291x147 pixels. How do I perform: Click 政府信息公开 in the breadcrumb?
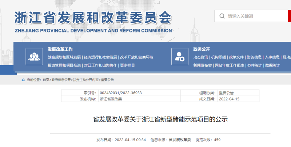61,79
